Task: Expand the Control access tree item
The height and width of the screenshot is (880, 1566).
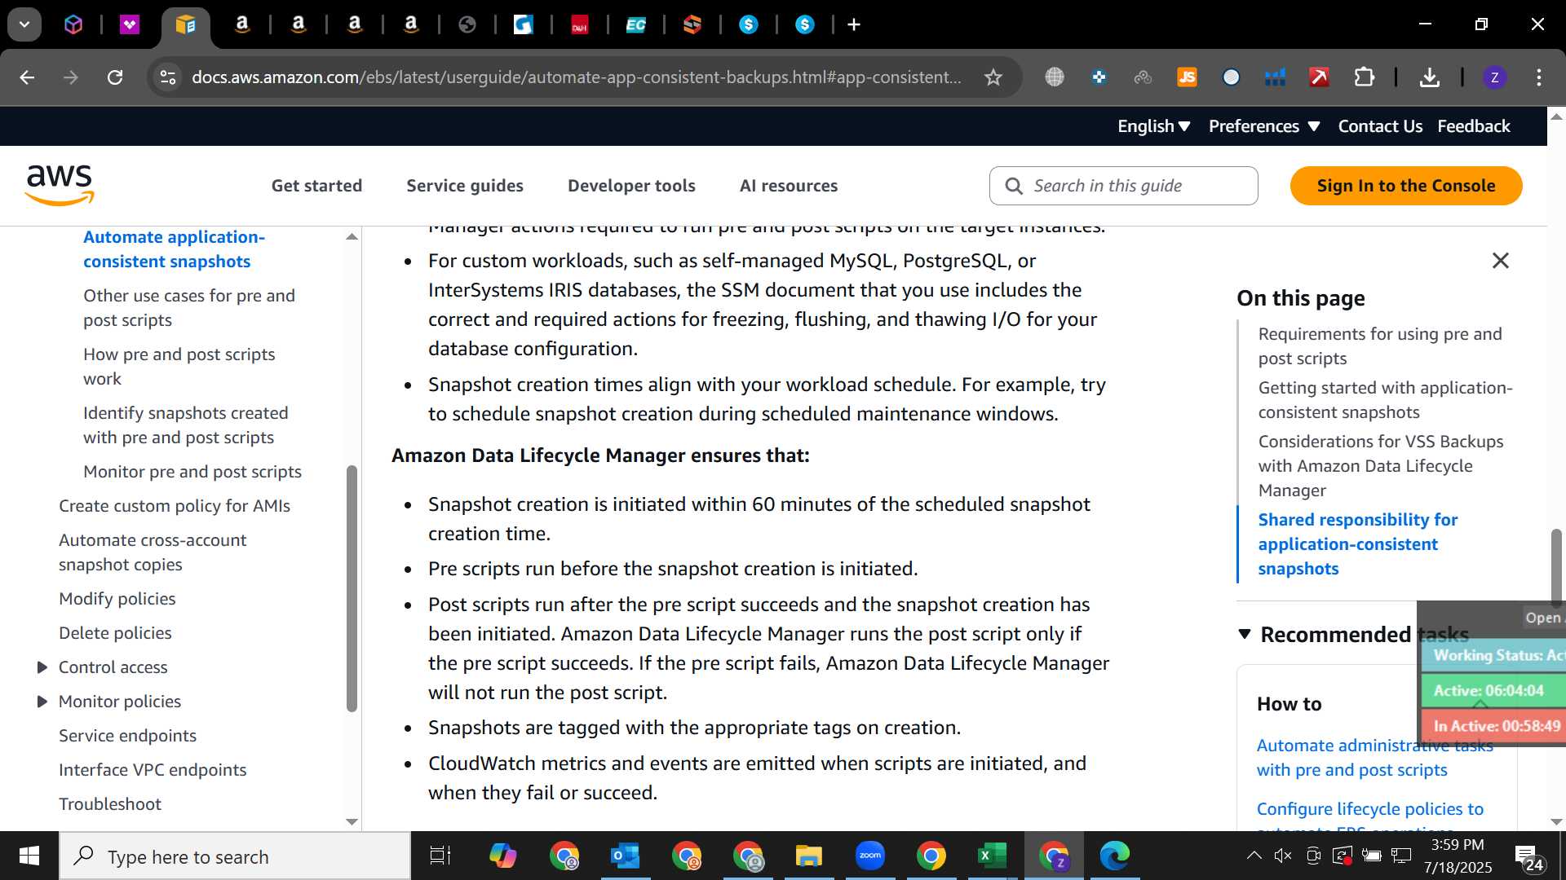Action: click(x=42, y=667)
